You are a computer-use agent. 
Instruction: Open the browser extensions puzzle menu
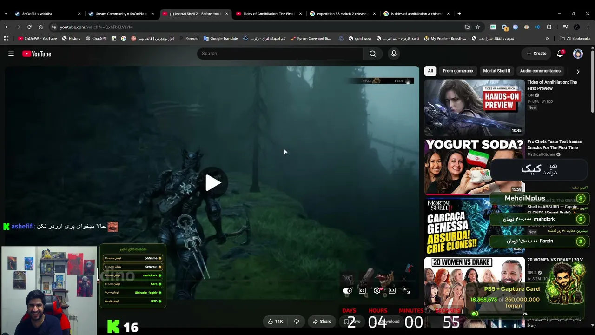tap(549, 27)
